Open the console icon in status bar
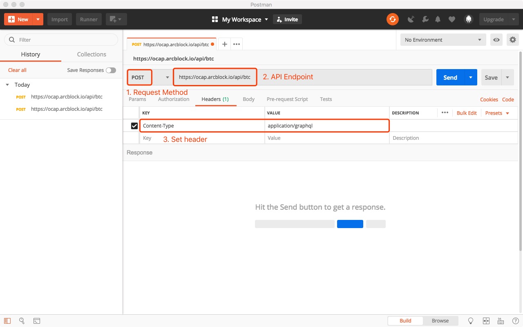This screenshot has height=327, width=523. pos(36,321)
